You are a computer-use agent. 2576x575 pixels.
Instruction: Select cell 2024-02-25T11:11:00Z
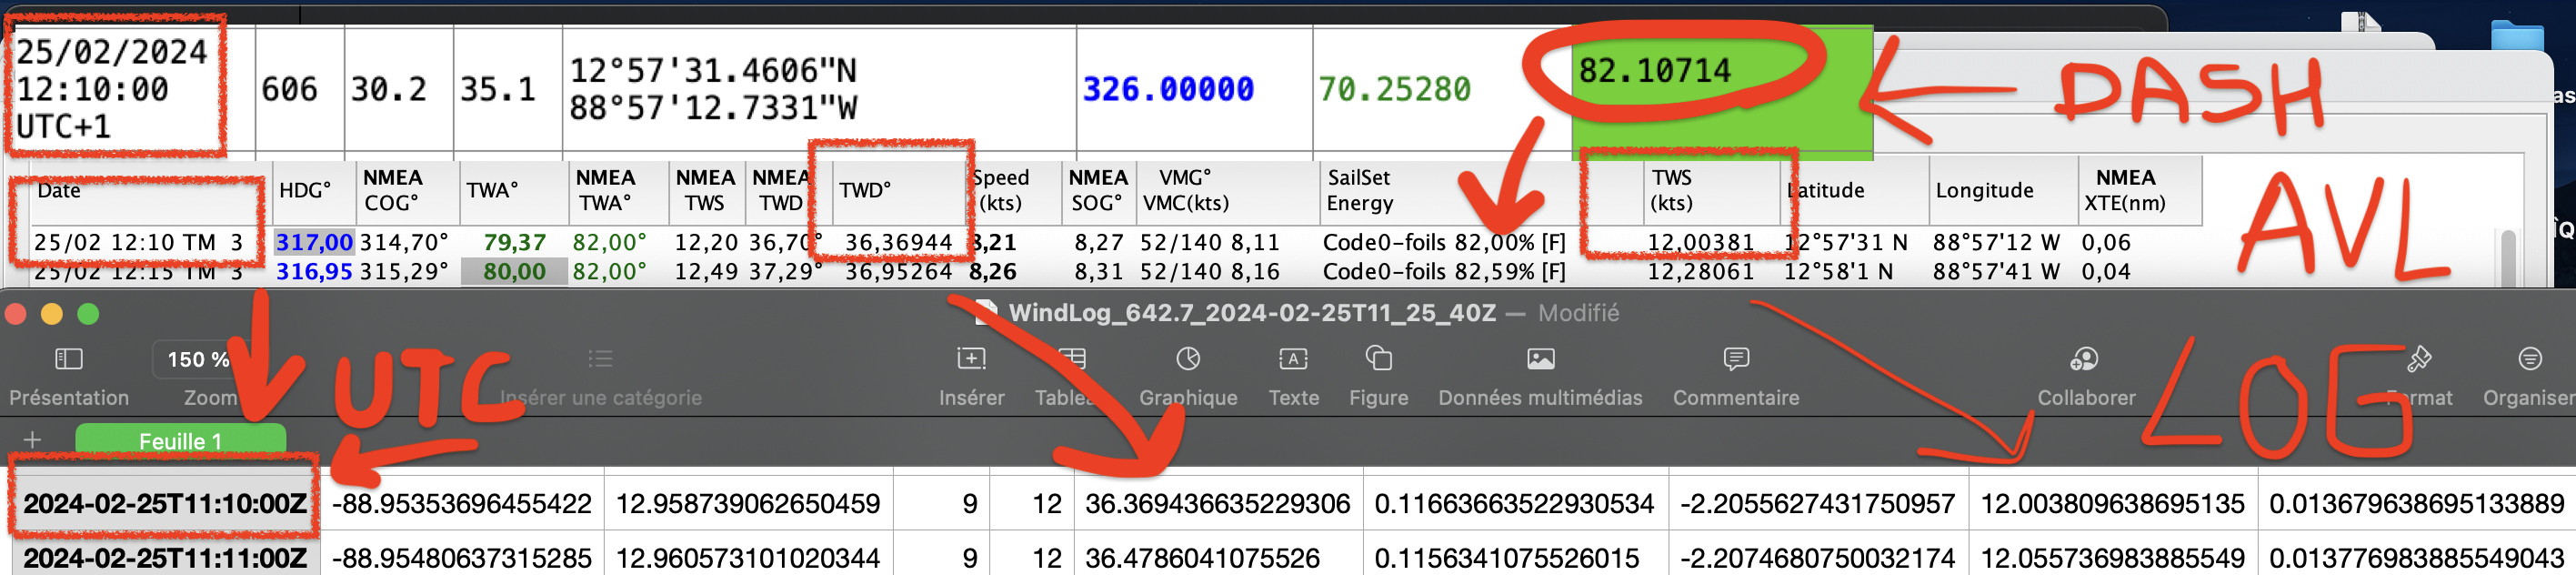click(x=165, y=557)
